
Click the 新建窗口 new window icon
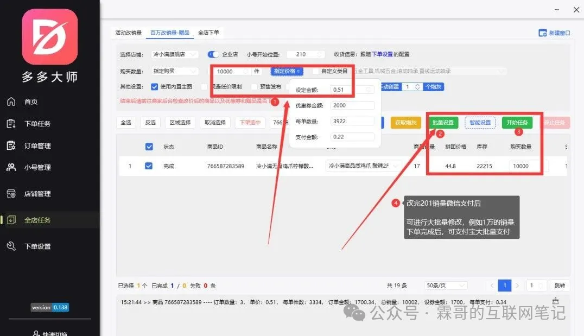tap(542, 33)
